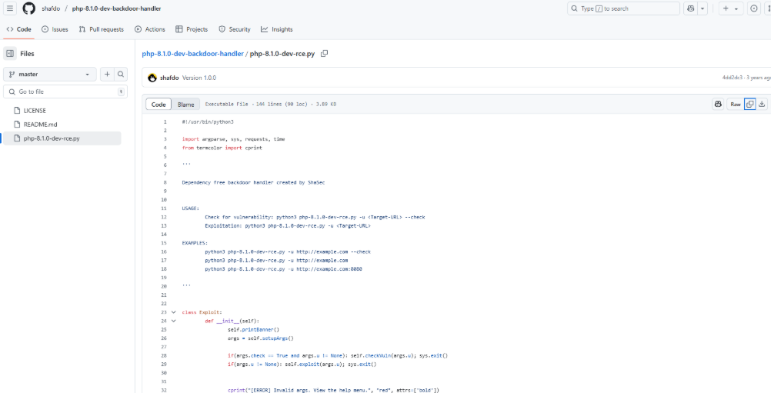Screen dimensions: 771x393
Task: Open Copilot dropdown arrow in header
Action: 703,8
